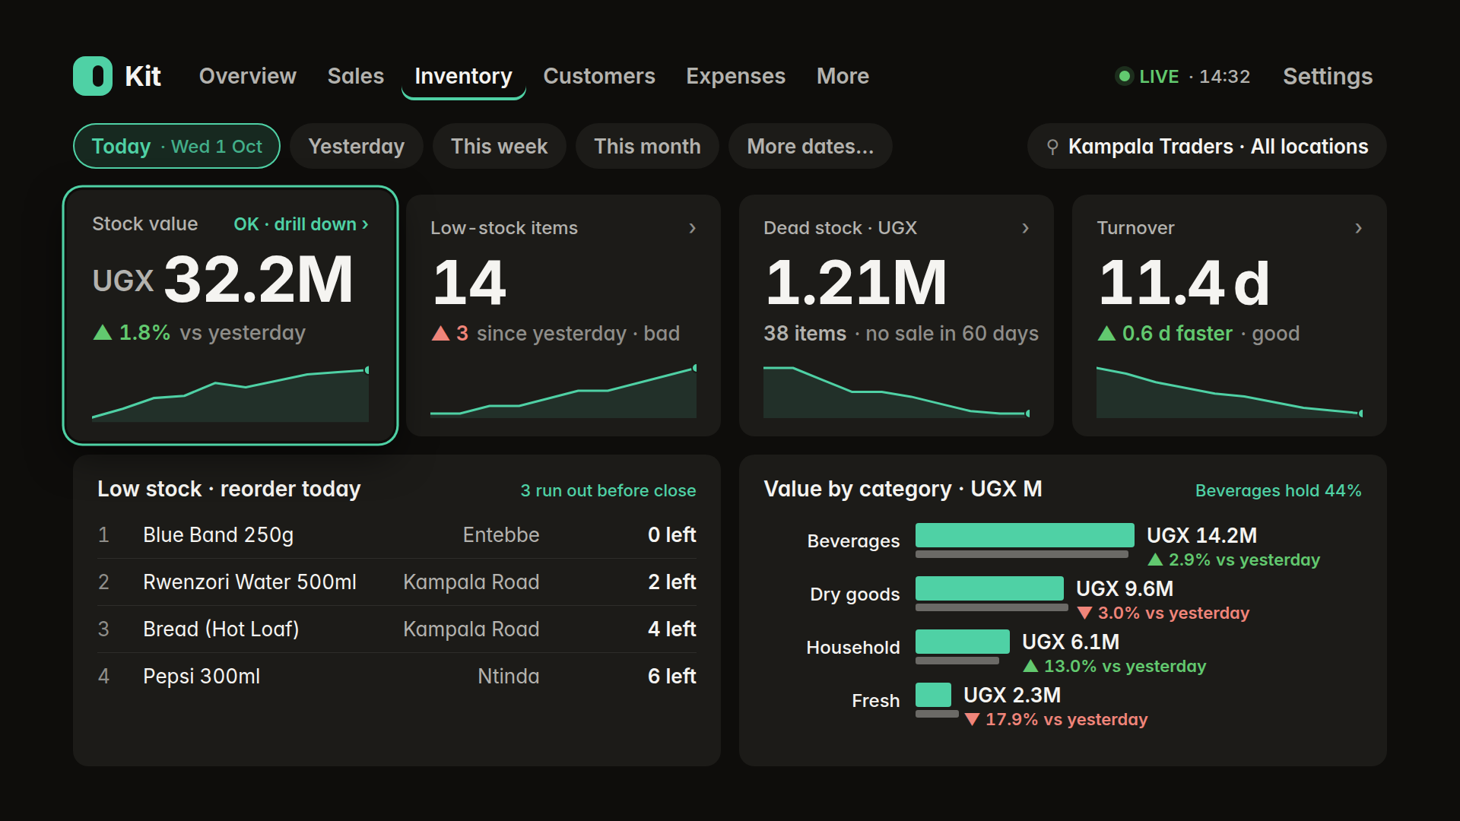The width and height of the screenshot is (1460, 821).
Task: Expand Low-stock items card chevron
Action: tap(692, 228)
